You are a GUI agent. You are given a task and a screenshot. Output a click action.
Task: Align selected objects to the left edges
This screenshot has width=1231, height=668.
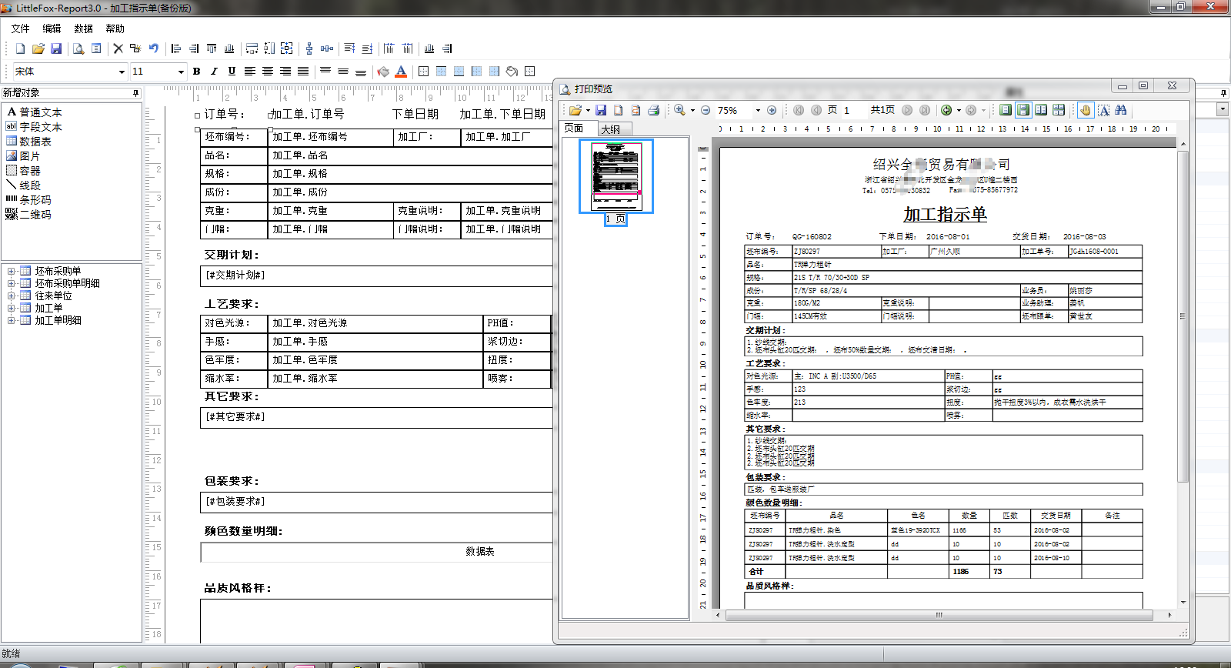(x=176, y=48)
